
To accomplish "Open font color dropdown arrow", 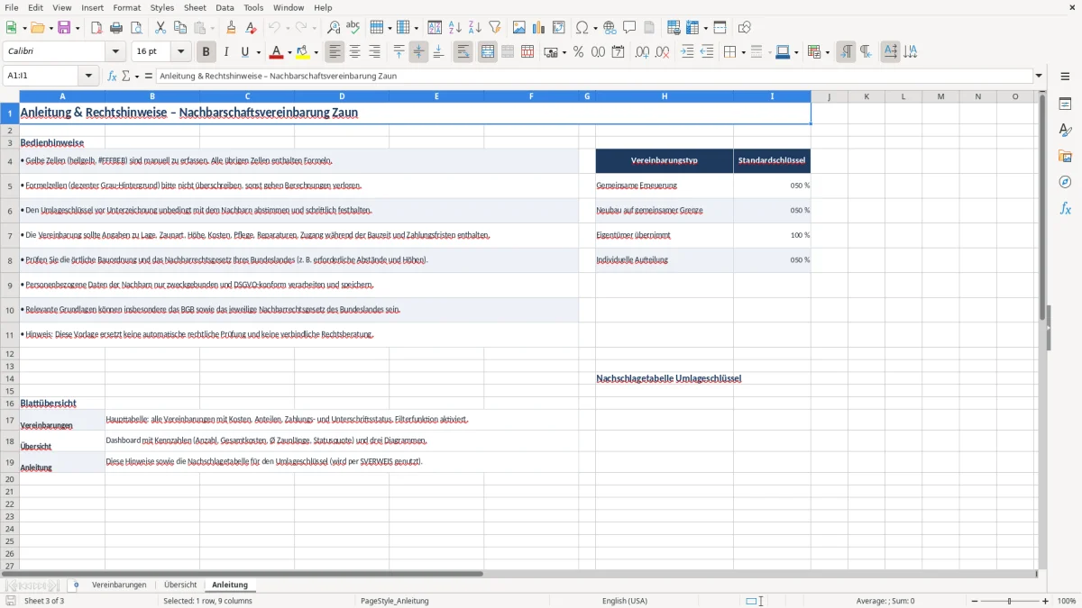I will [289, 53].
